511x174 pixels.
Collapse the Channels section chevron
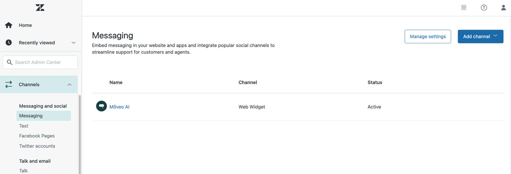(x=70, y=85)
